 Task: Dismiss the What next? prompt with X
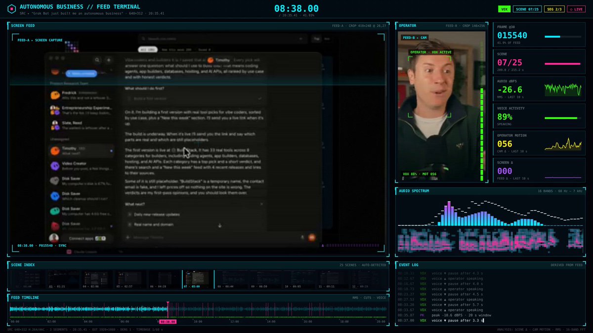261,204
